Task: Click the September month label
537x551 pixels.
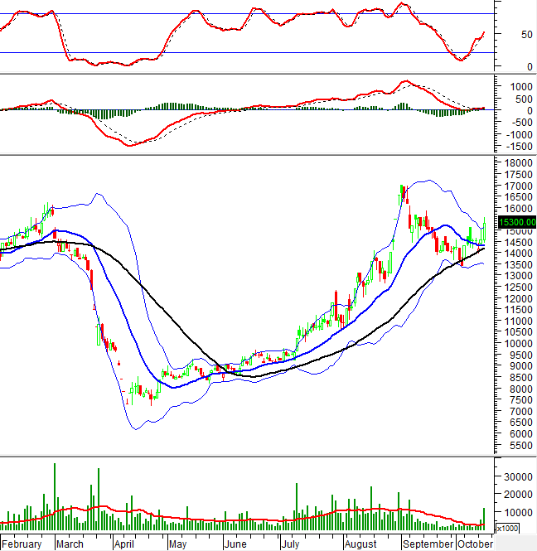Action: click(428, 544)
